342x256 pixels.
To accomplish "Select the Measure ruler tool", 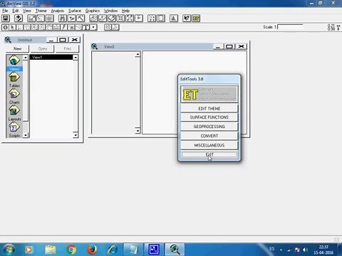I will coord(56,27).
